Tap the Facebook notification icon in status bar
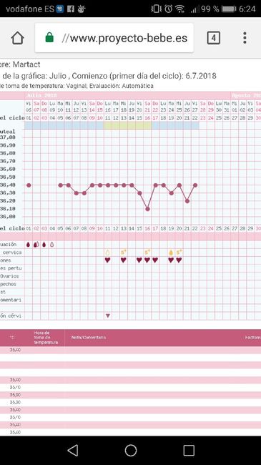Screen dimensions: 261x465 (x=71, y=9)
